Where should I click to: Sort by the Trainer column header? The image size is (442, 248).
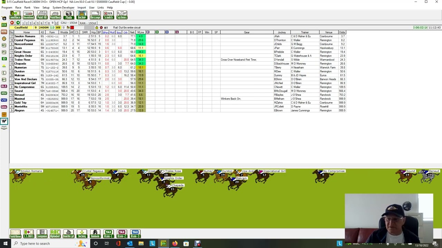click(305, 32)
